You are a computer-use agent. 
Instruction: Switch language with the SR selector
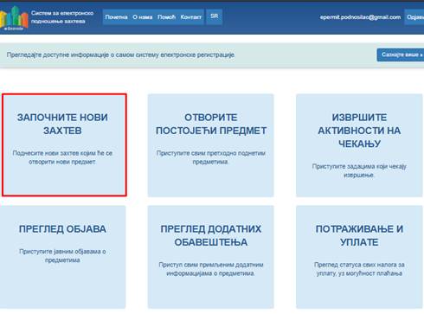coord(215,16)
